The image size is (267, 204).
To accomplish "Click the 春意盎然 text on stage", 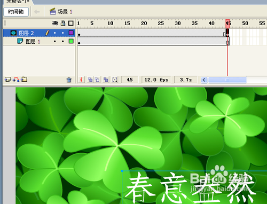I will tap(191, 188).
